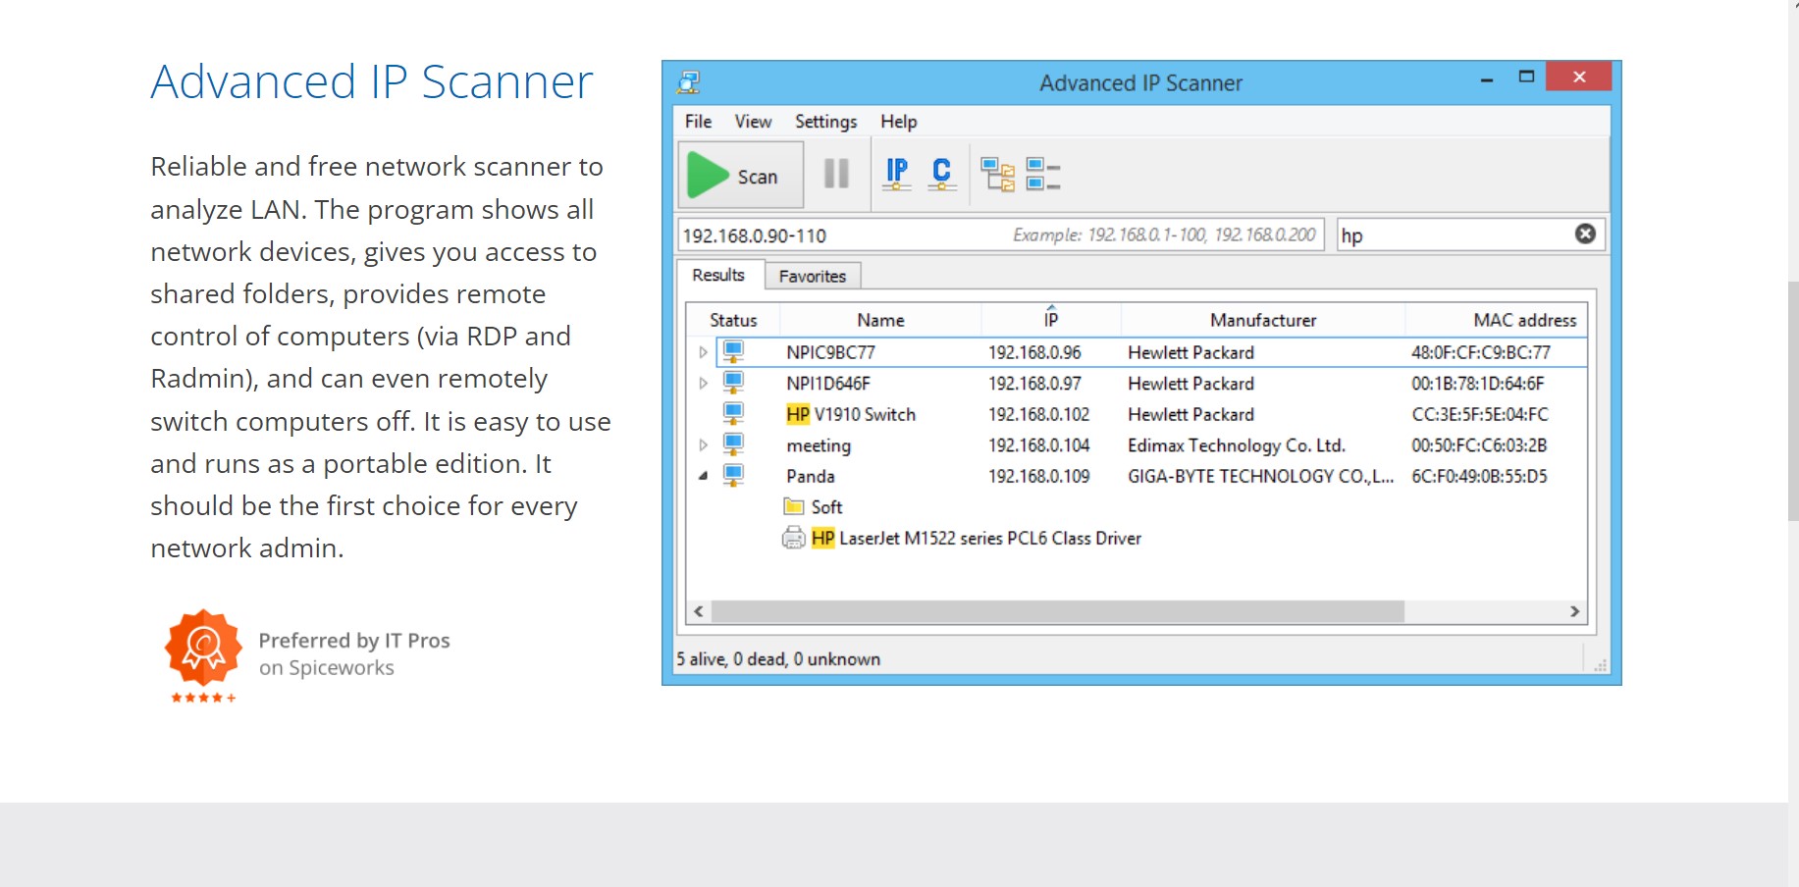Click the left scroll arrow in results

click(x=699, y=611)
